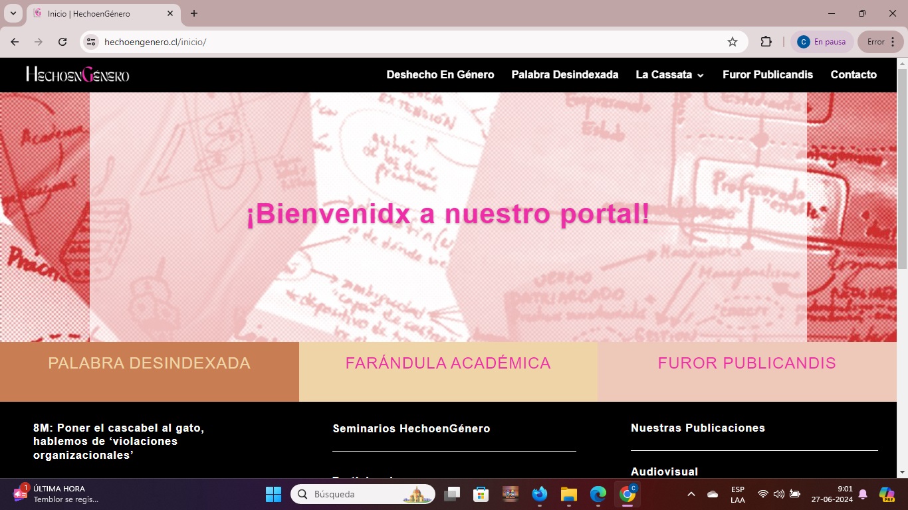Expand La Cassata submenu chevron
908x510 pixels.
[701, 76]
